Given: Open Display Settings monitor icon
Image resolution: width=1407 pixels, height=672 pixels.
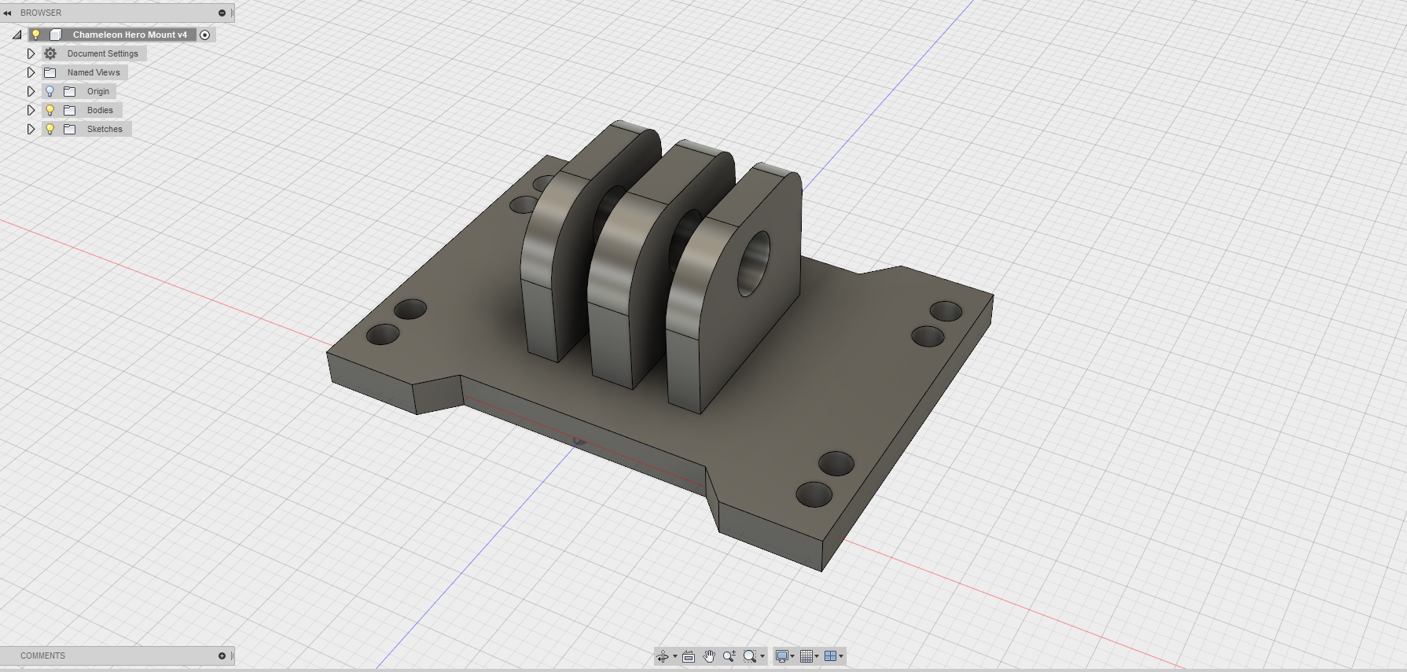Looking at the screenshot, I should 782,656.
